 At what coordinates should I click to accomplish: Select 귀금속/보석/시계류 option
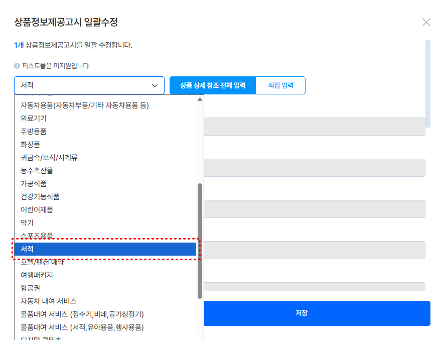pyautogui.click(x=49, y=158)
